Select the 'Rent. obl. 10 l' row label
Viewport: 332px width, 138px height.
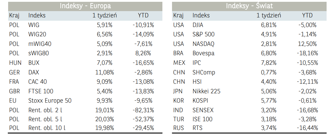coord(47,128)
